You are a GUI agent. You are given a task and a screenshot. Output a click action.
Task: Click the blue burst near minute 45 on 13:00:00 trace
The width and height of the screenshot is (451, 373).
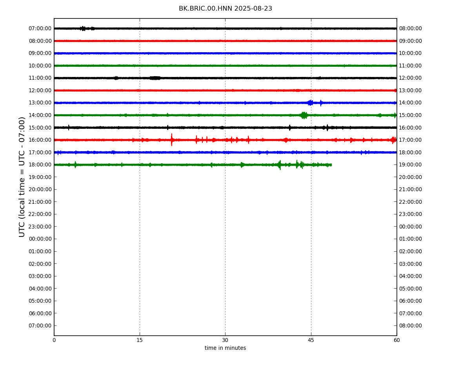(x=310, y=102)
